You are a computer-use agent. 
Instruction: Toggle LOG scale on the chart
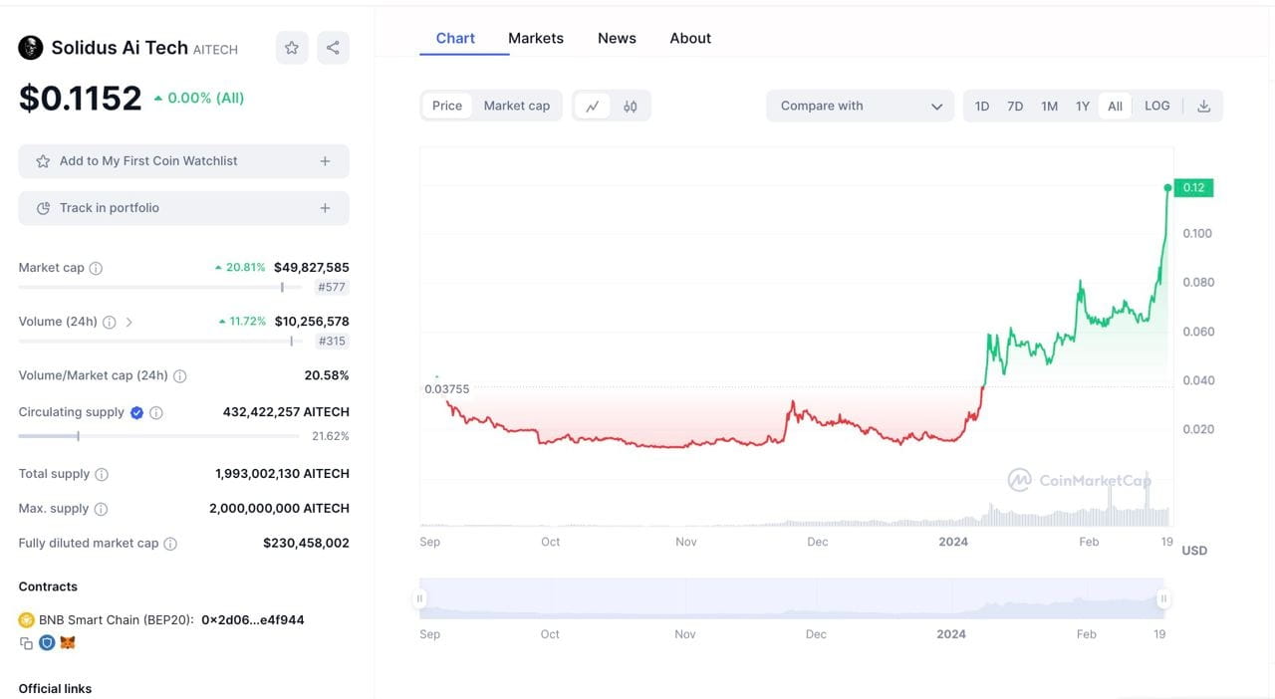tap(1156, 106)
